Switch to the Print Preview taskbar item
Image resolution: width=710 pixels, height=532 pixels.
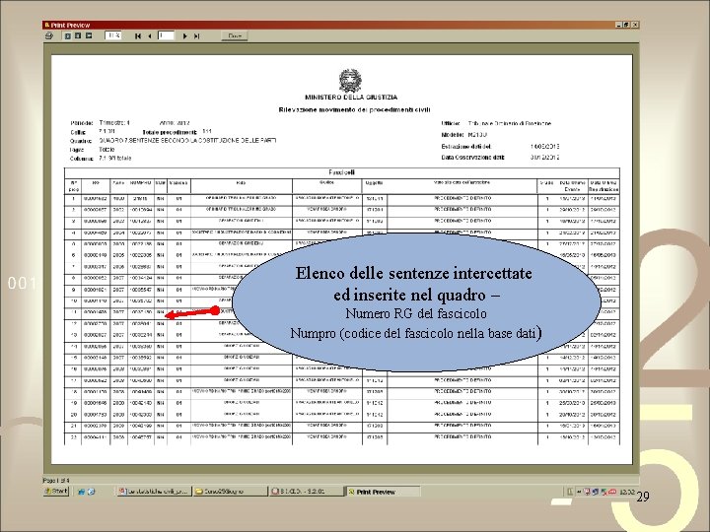(x=383, y=492)
